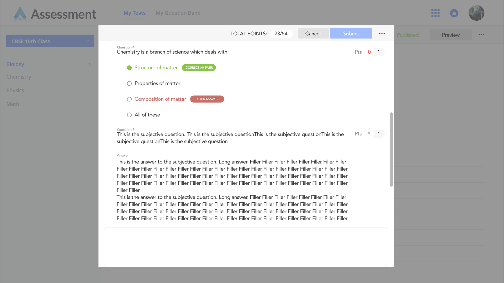Open the Chemistry subject in sidebar

pyautogui.click(x=19, y=77)
